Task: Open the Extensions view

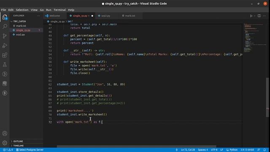Action: tap(5, 55)
